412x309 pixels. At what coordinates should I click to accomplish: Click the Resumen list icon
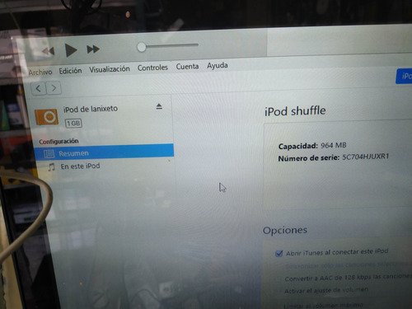(49, 154)
